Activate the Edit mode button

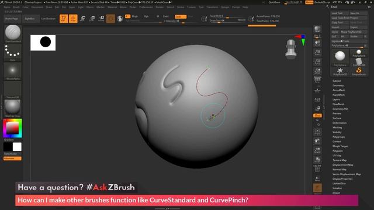click(x=64, y=19)
